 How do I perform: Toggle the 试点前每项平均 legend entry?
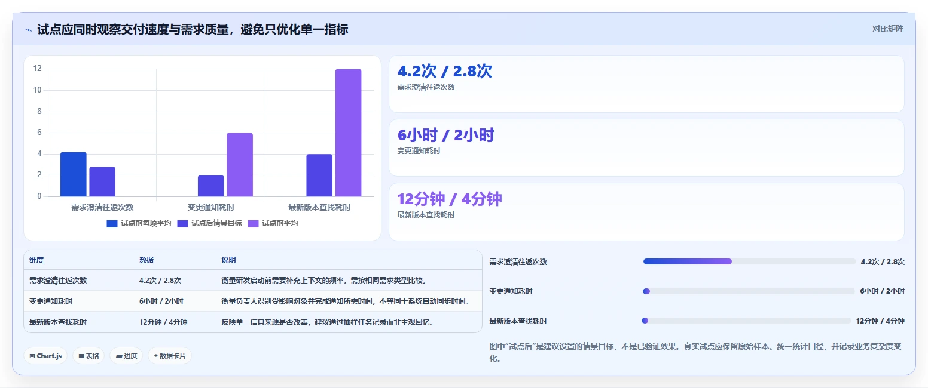(x=139, y=223)
